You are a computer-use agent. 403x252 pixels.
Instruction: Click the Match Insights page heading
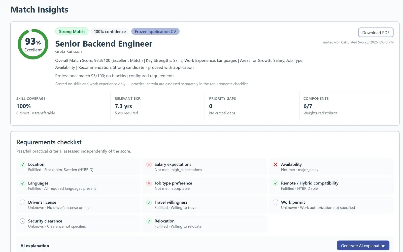tap(40, 10)
